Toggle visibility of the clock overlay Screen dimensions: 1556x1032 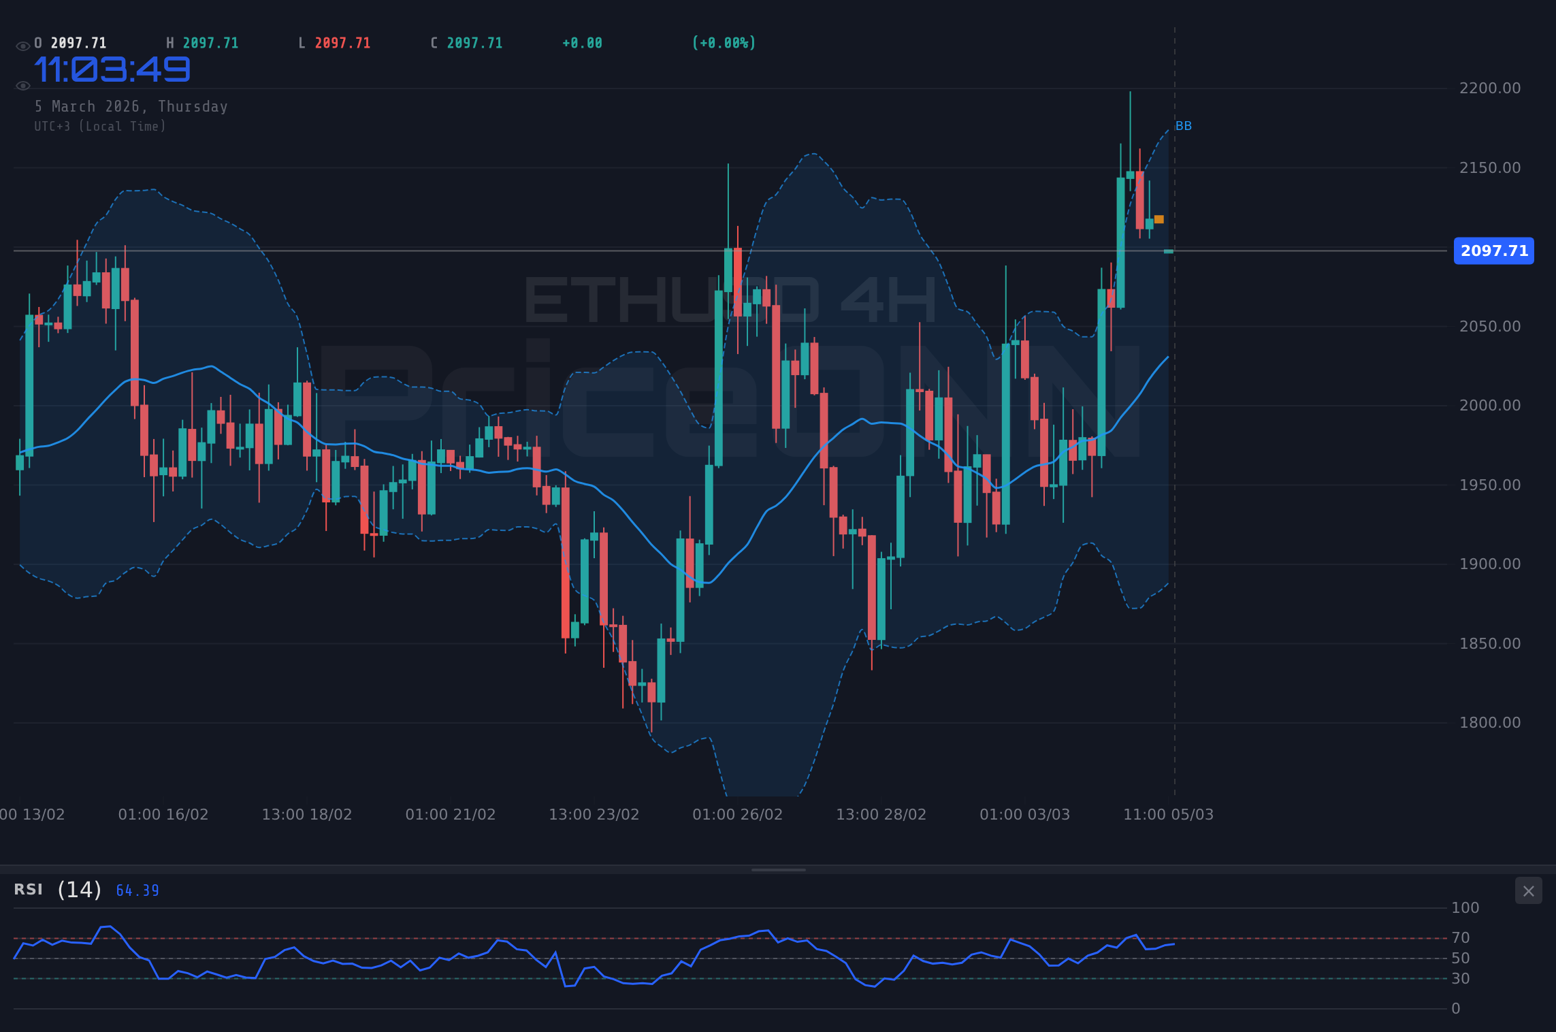[x=22, y=85]
